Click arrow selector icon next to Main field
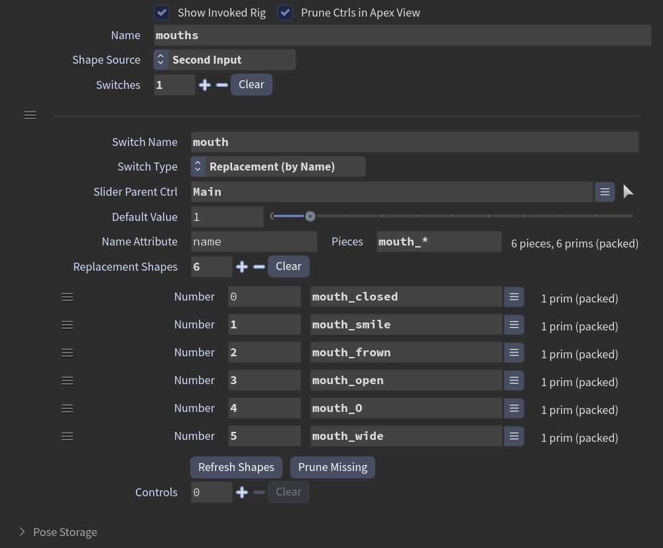Viewport: 663px width, 548px height. coord(628,192)
